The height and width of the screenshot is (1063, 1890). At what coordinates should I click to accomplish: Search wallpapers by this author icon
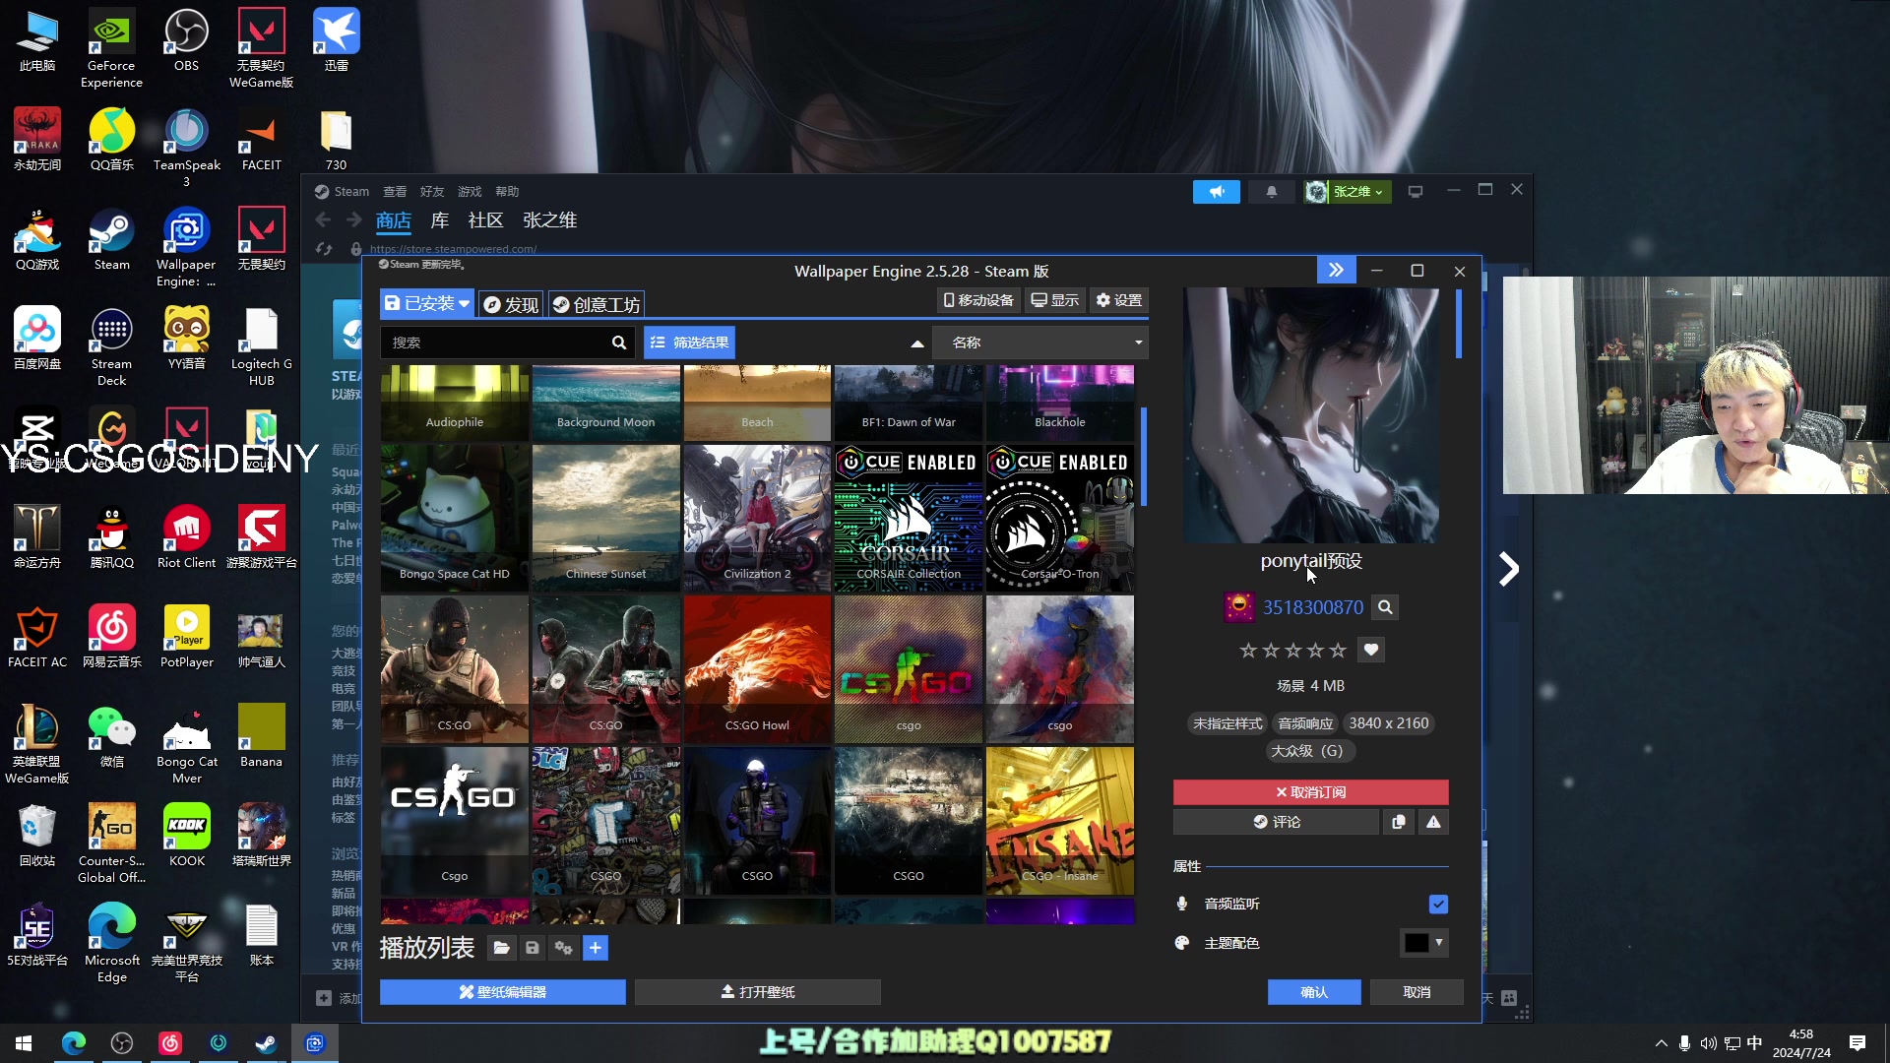(1385, 607)
